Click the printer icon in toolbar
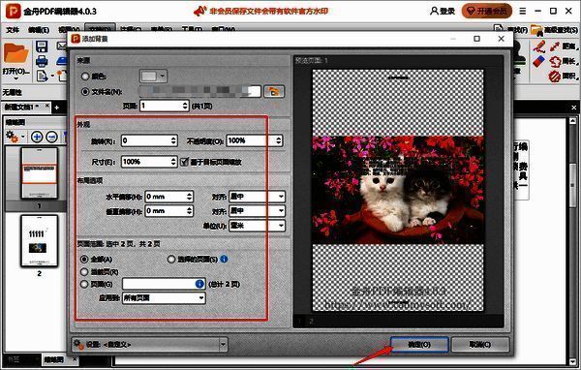Image resolution: width=581 pixels, height=370 pixels. [42, 61]
